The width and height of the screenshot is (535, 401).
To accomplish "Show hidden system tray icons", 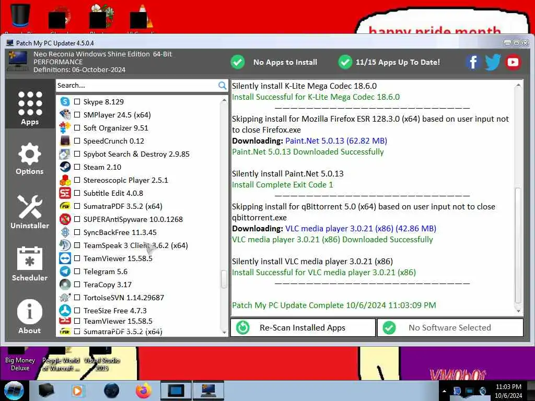I will [444, 391].
